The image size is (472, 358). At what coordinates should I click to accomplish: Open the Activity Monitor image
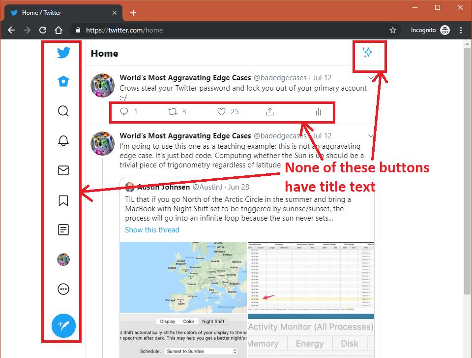[x=311, y=336]
